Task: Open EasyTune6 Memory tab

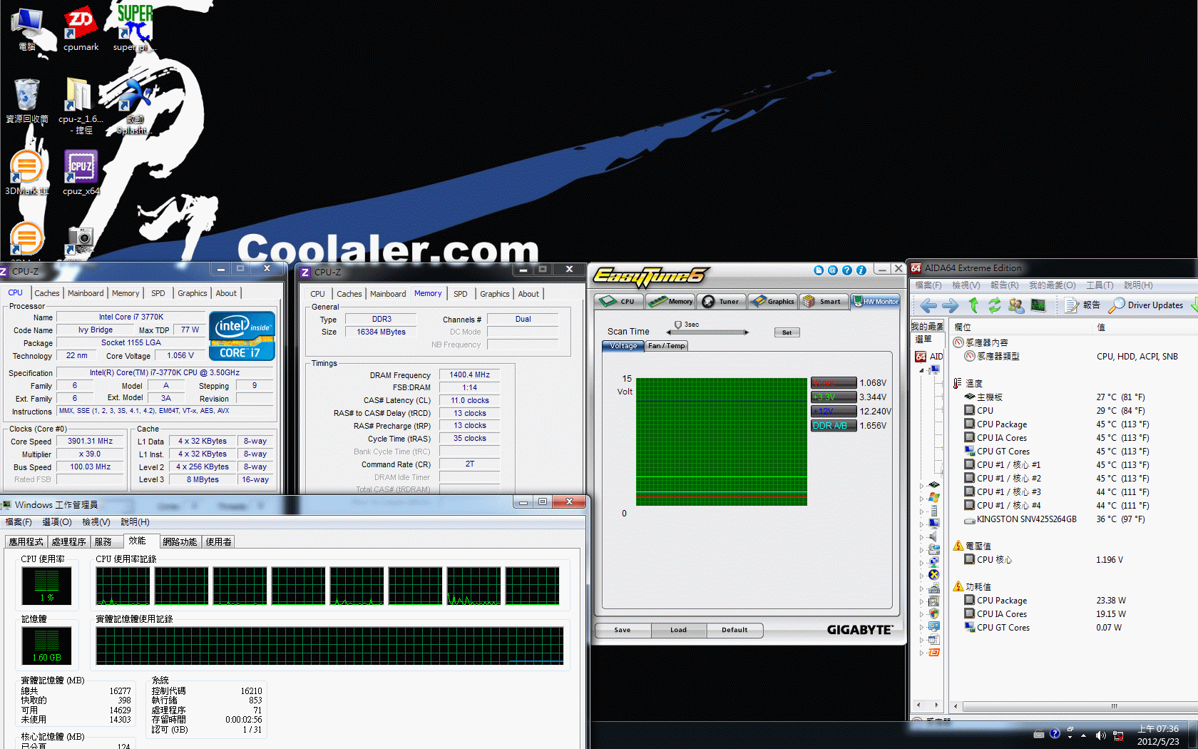Action: pos(671,301)
